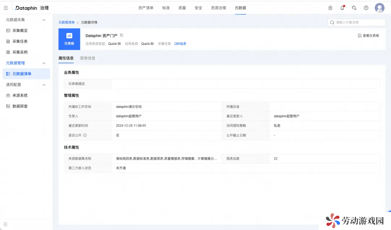Click the 最近更新人 value dataphin超管用户
The width and height of the screenshot is (391, 230).
(286, 116)
